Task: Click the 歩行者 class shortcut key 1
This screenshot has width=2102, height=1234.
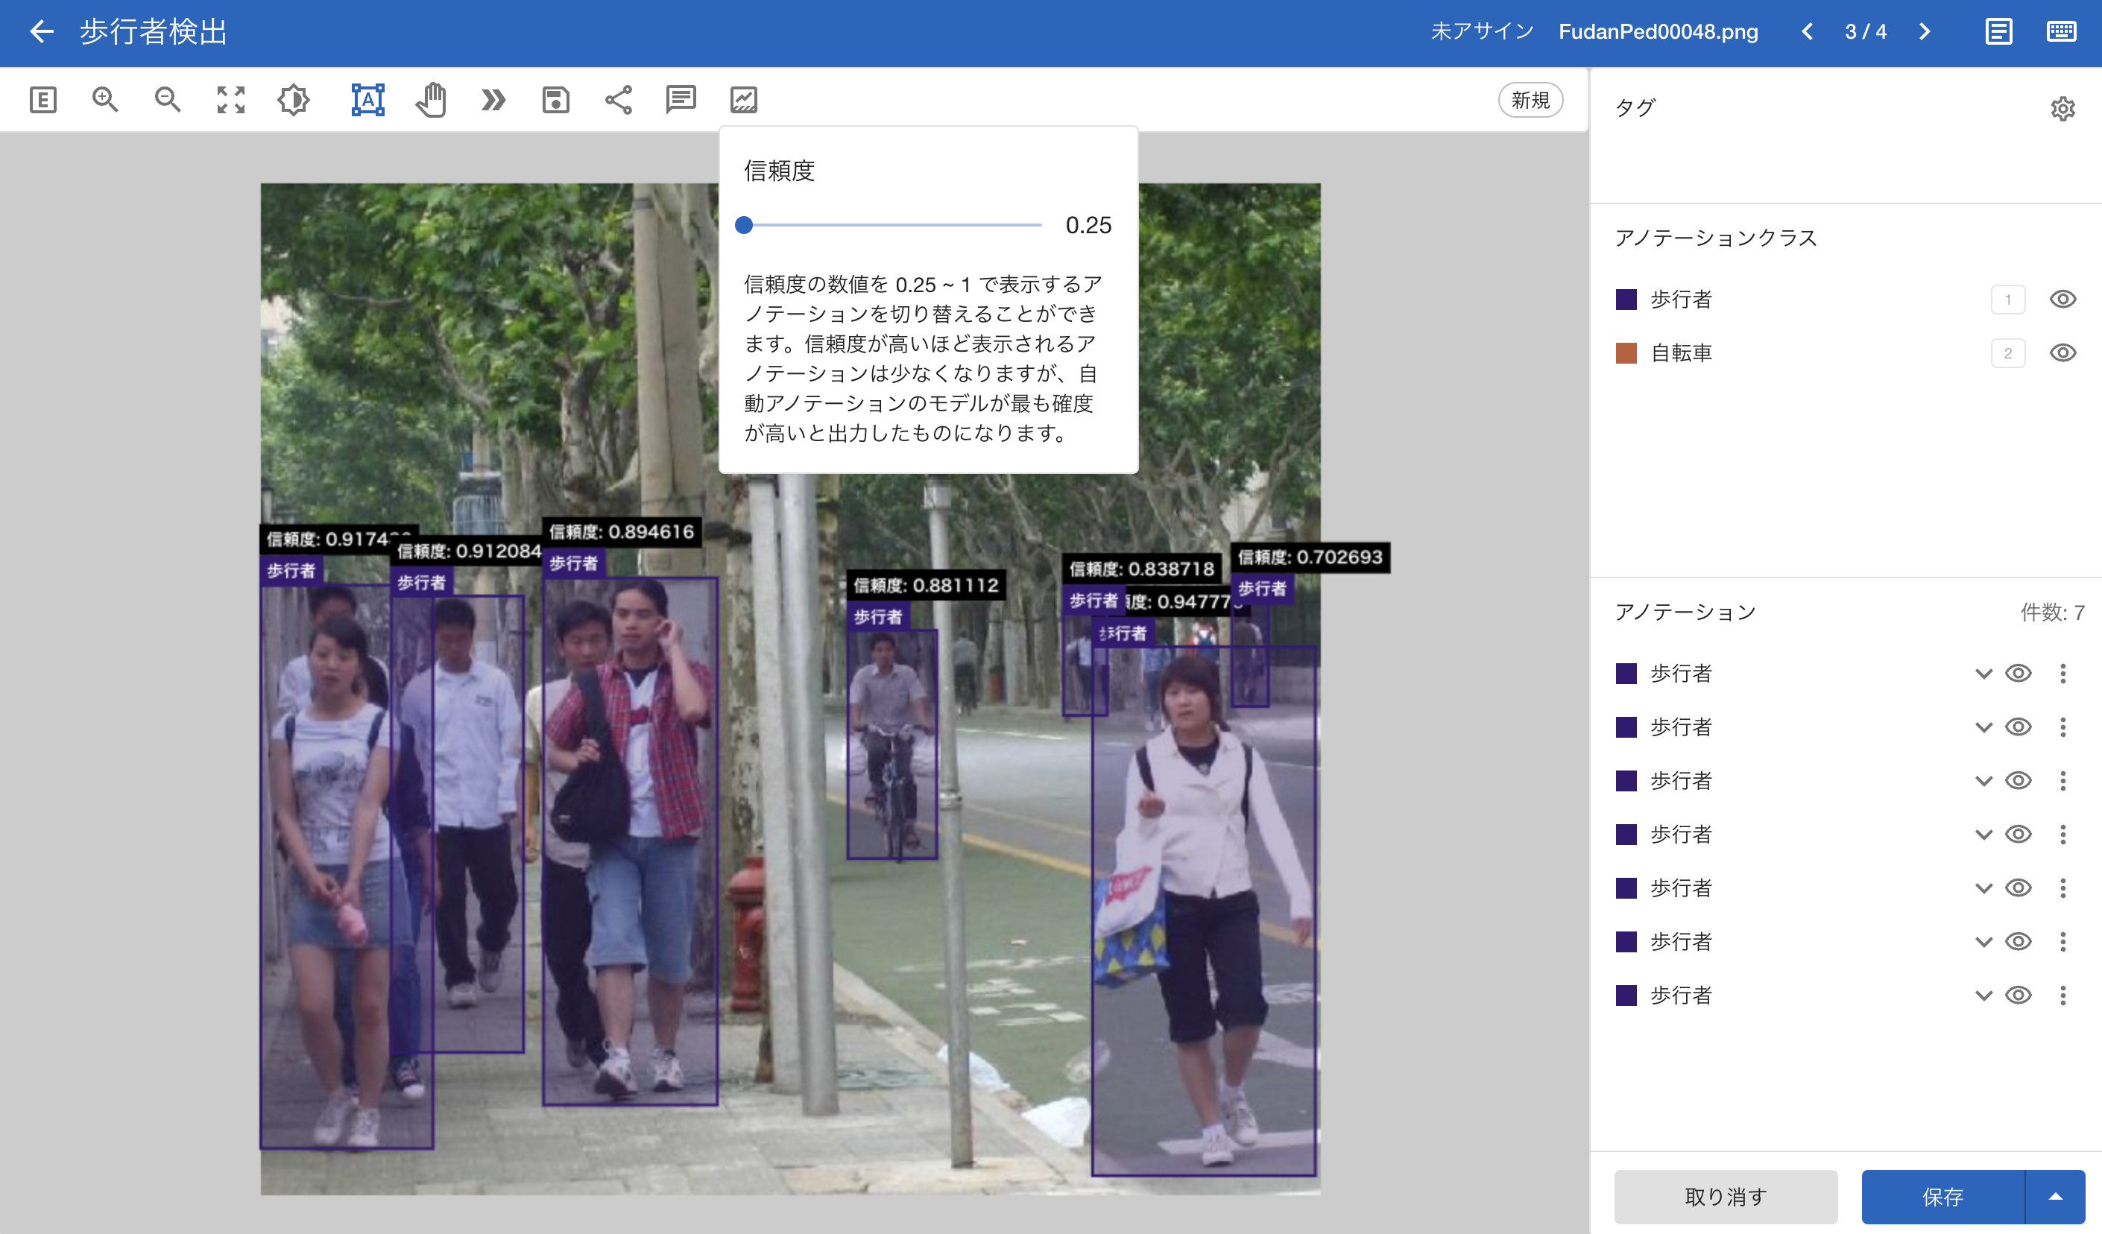Action: [x=2008, y=300]
